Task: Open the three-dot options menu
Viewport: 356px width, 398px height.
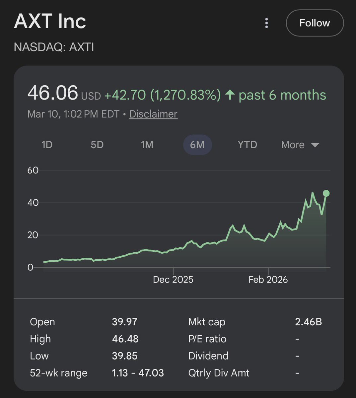Action: pos(266,23)
